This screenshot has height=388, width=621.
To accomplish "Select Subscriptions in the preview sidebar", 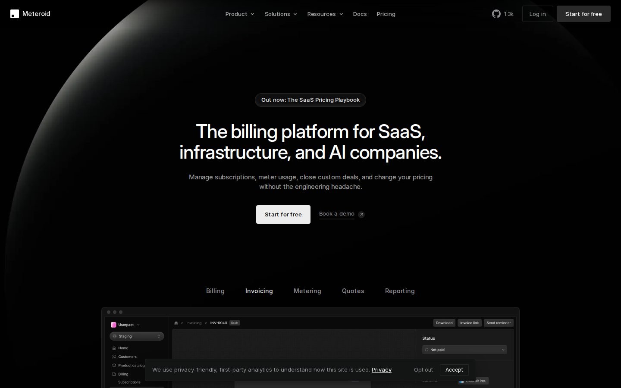I will click(x=129, y=382).
